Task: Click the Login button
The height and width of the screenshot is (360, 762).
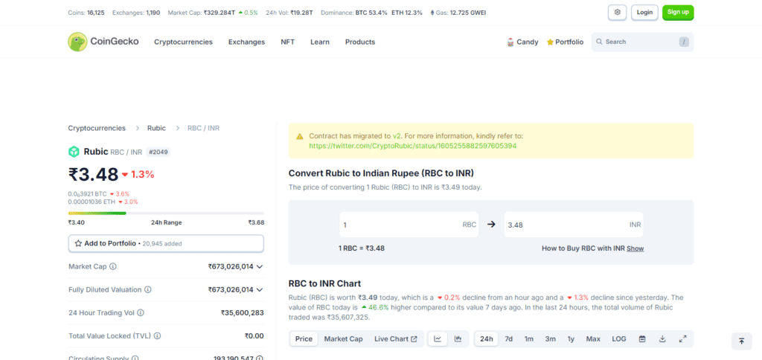Action: [644, 12]
